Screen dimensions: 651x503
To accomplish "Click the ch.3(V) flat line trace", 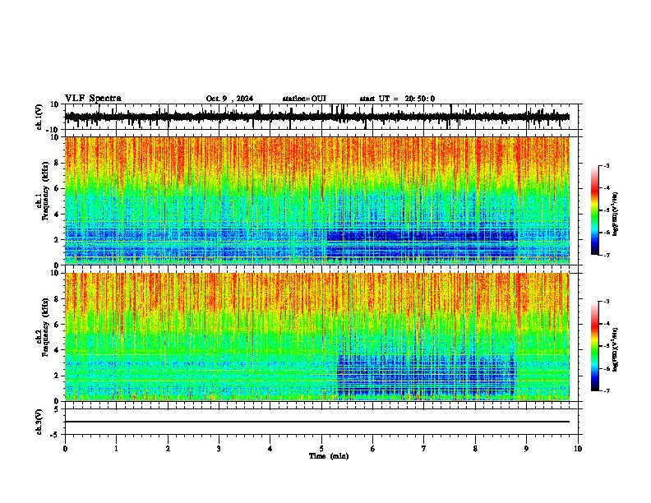I will (x=317, y=422).
